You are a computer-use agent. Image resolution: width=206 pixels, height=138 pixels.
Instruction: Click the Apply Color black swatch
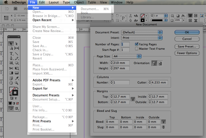point(10,104)
